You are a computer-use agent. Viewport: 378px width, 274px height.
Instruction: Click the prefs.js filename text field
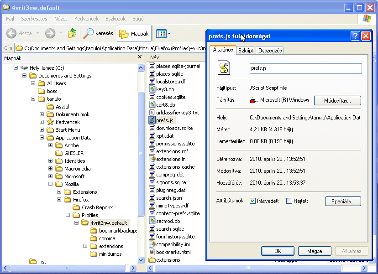[305, 68]
